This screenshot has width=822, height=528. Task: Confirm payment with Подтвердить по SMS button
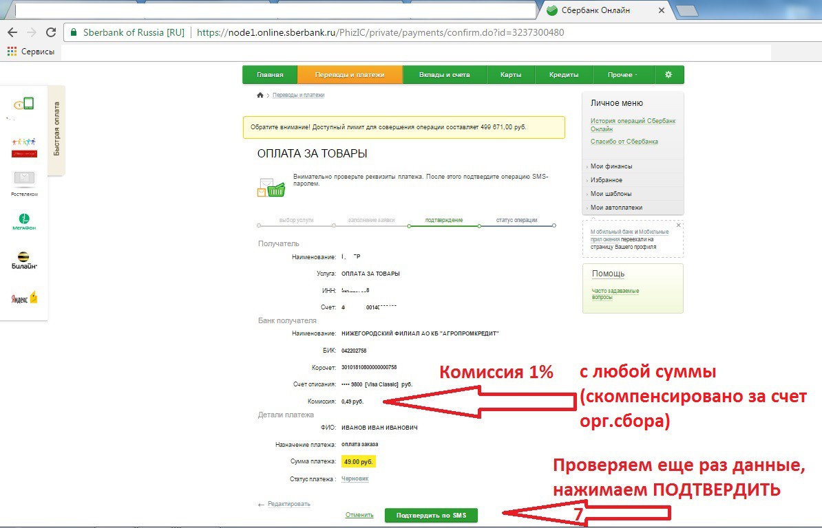(x=431, y=516)
